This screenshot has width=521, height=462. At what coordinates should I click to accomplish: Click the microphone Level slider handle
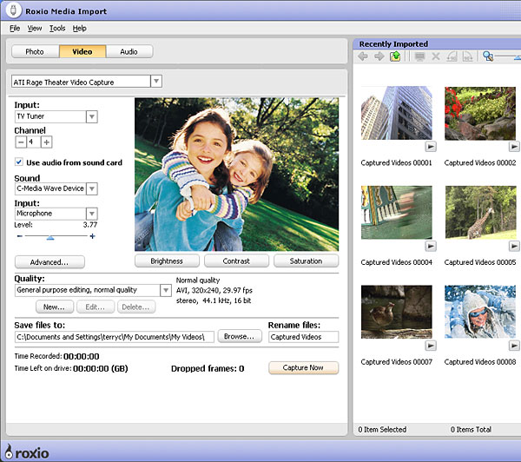click(49, 236)
